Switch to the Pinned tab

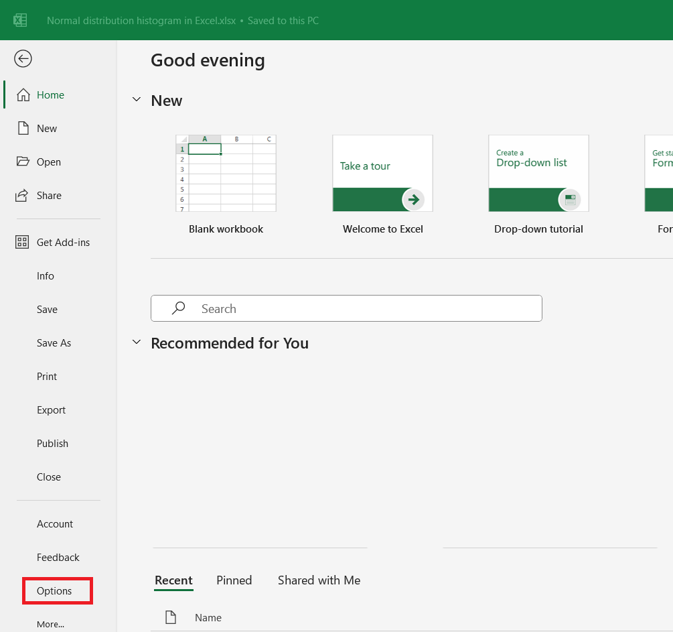(x=234, y=580)
